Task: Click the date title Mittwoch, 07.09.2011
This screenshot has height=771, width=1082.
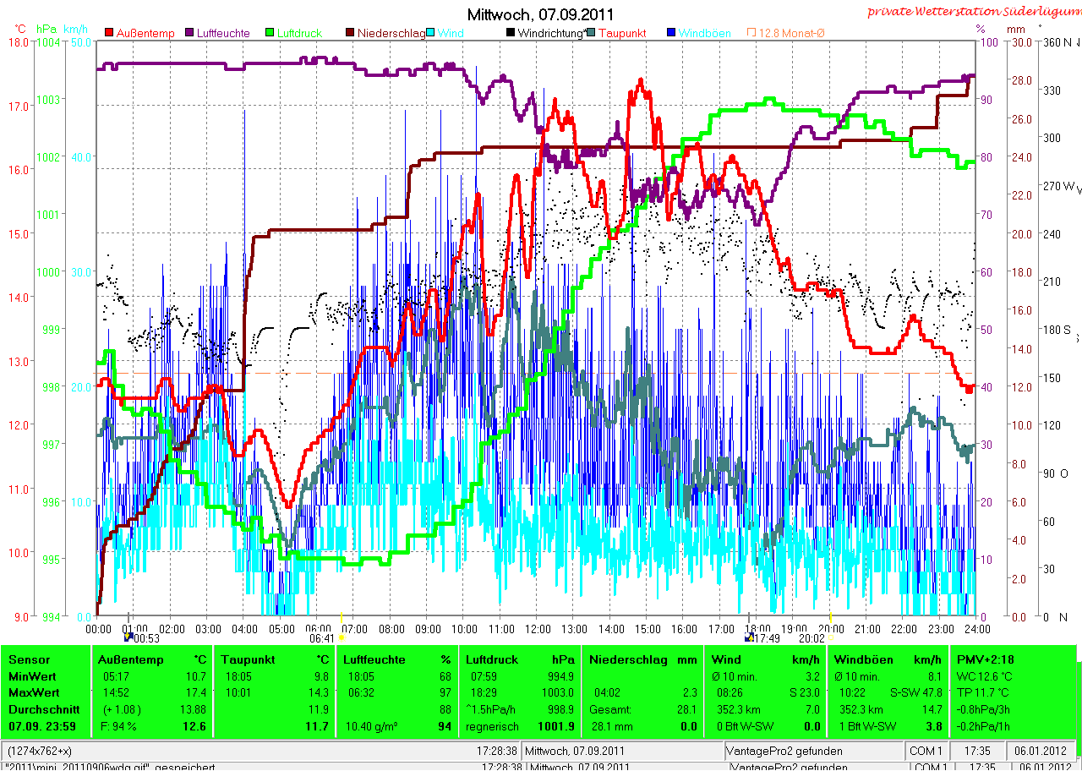Action: [x=541, y=14]
